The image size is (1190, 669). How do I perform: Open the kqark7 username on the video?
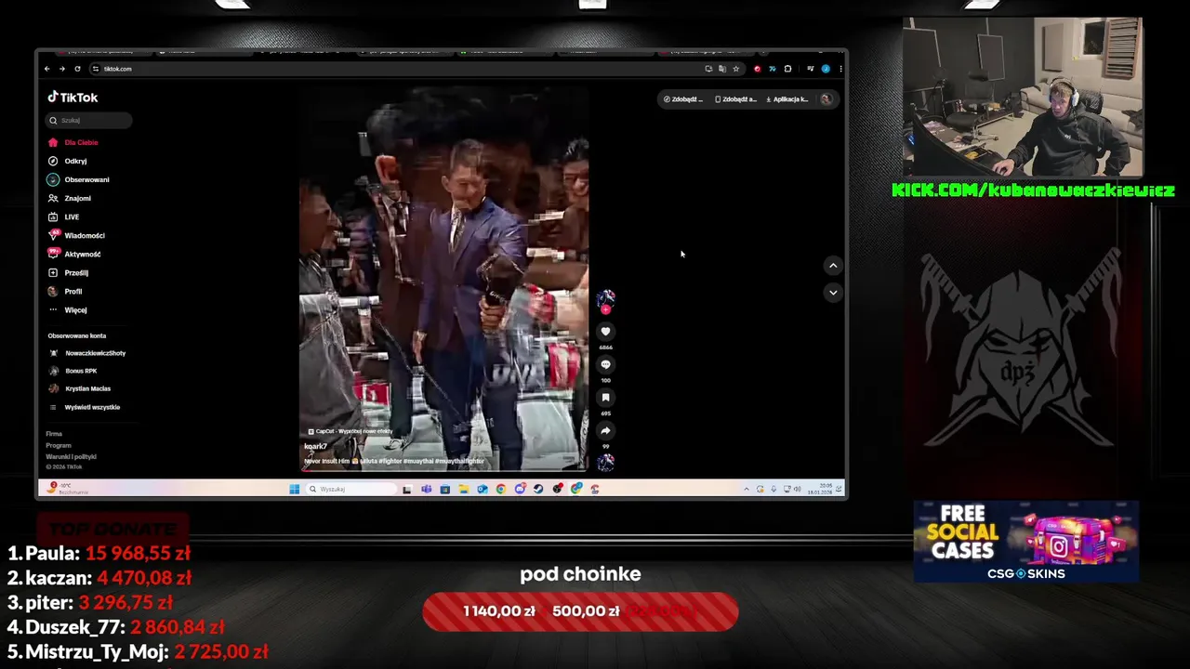click(315, 446)
